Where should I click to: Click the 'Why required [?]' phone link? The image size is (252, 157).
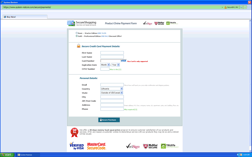coord(130,110)
